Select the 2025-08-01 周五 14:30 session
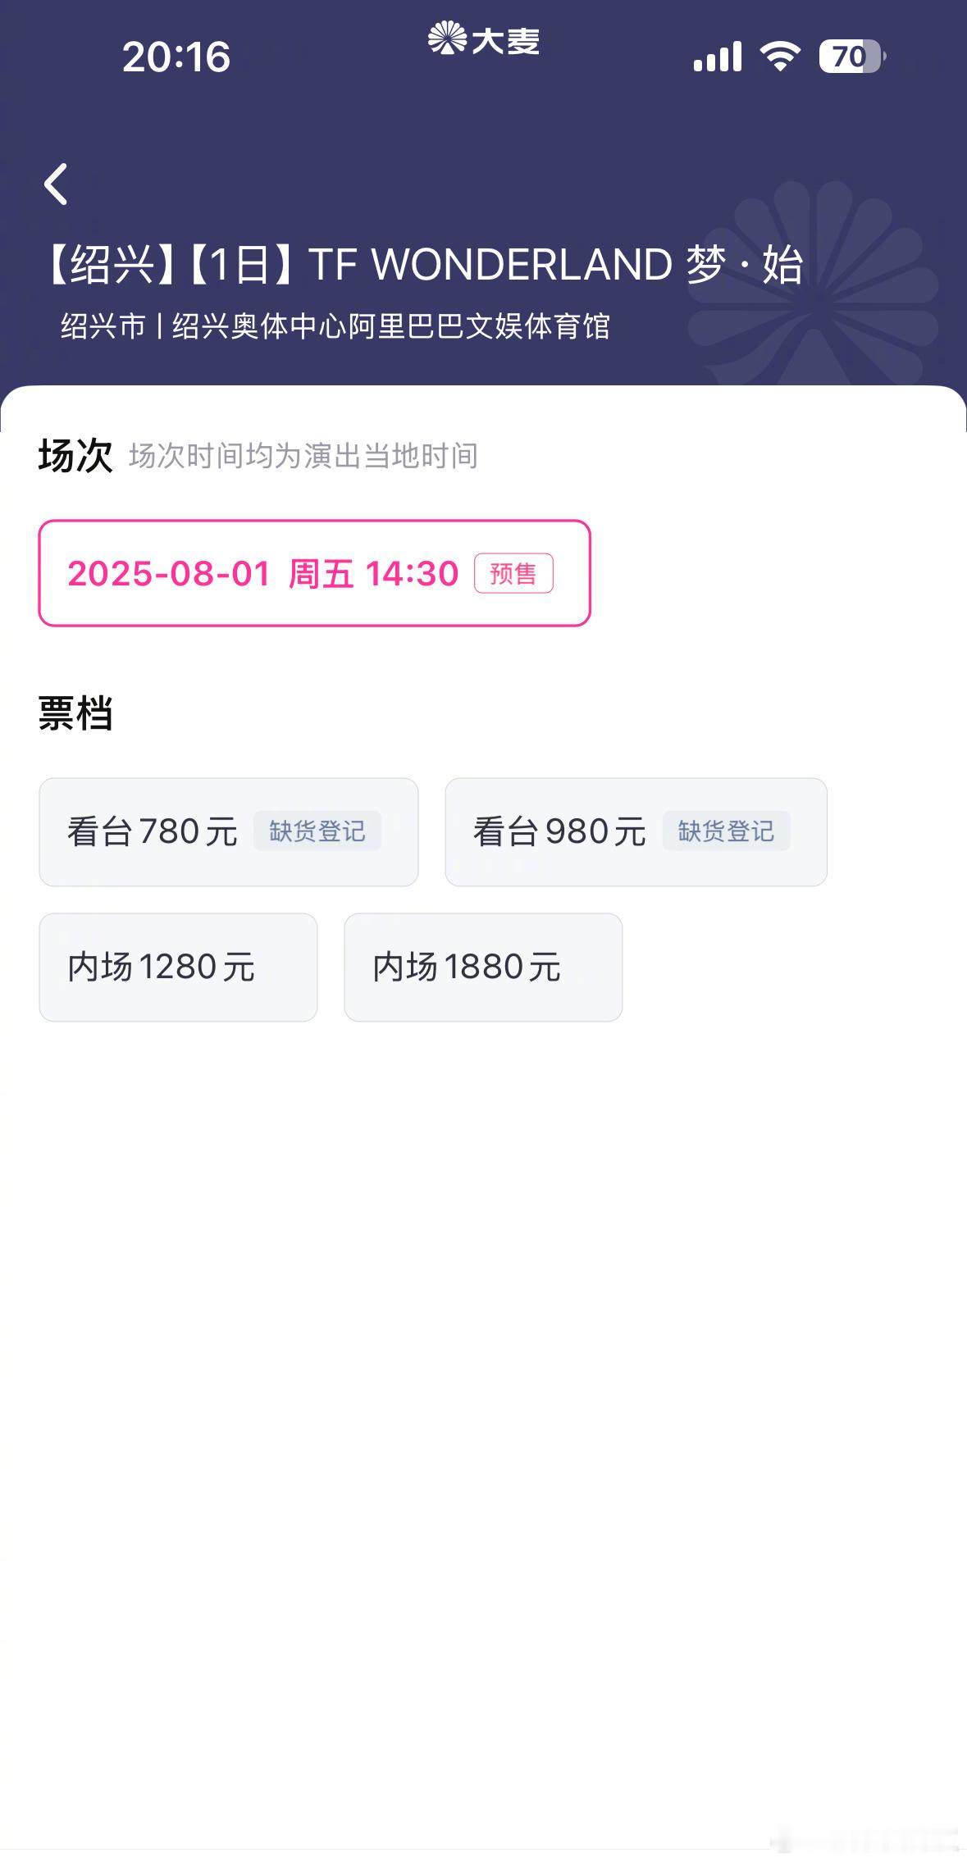Image resolution: width=967 pixels, height=1862 pixels. pyautogui.click(x=314, y=573)
